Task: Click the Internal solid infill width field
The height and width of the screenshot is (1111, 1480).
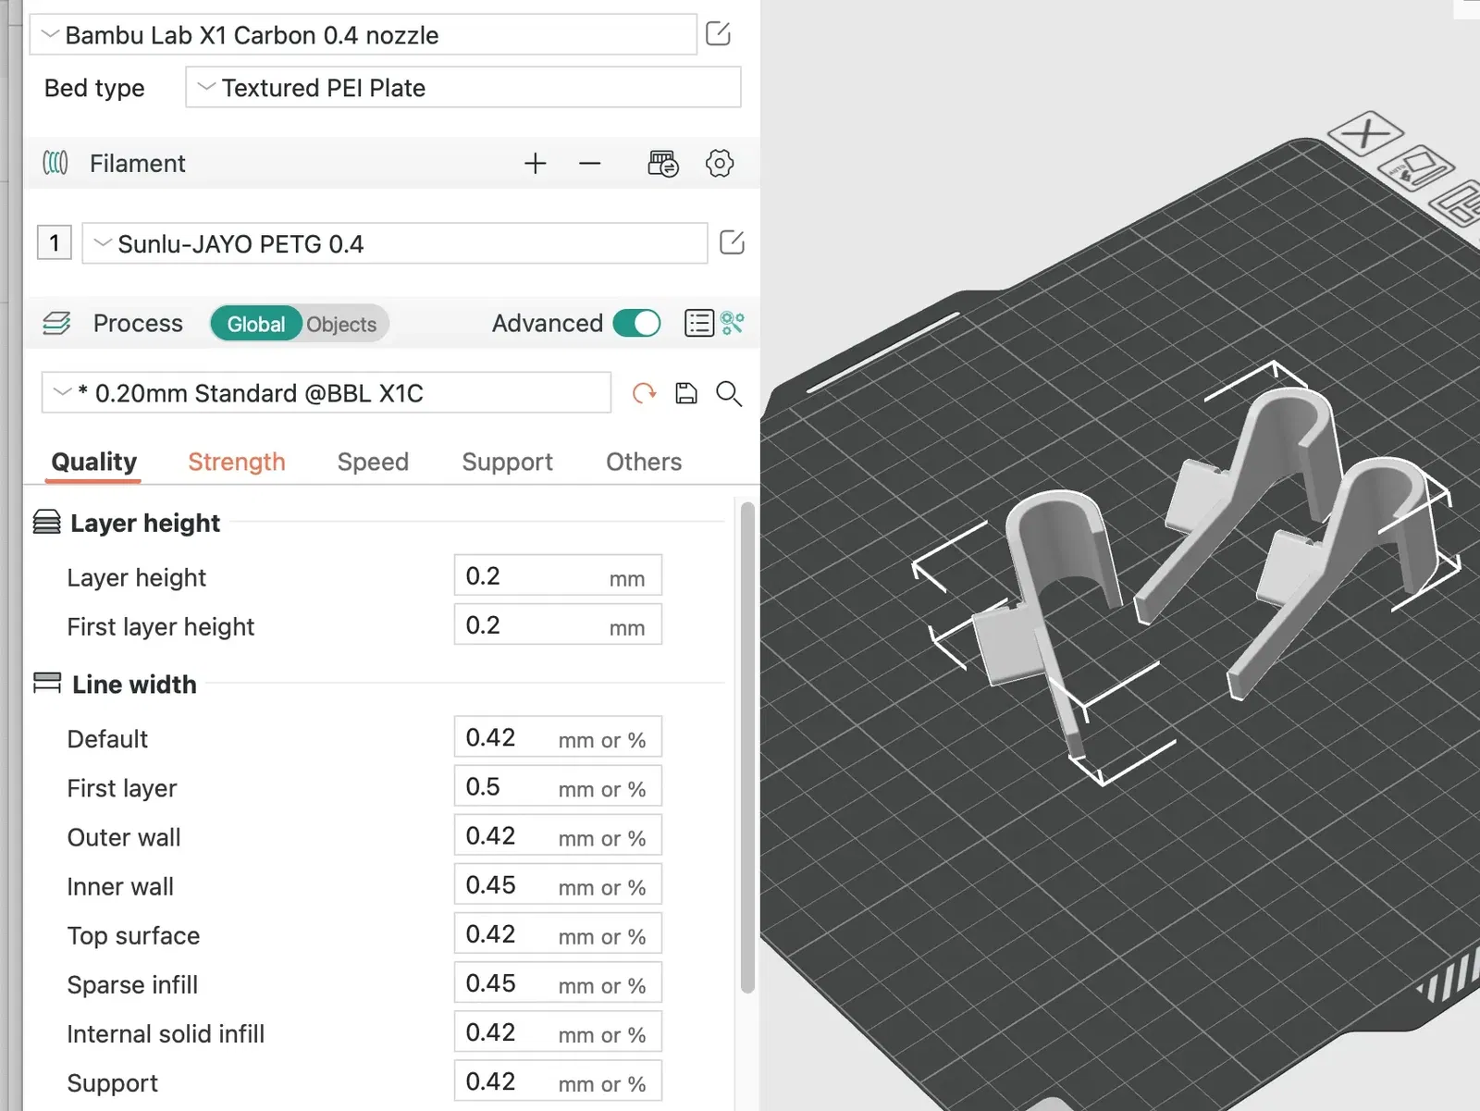Action: pos(558,1031)
